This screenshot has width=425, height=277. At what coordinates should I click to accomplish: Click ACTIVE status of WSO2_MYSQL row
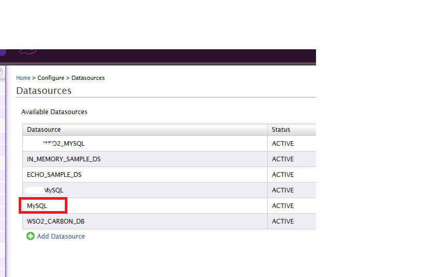point(283,144)
